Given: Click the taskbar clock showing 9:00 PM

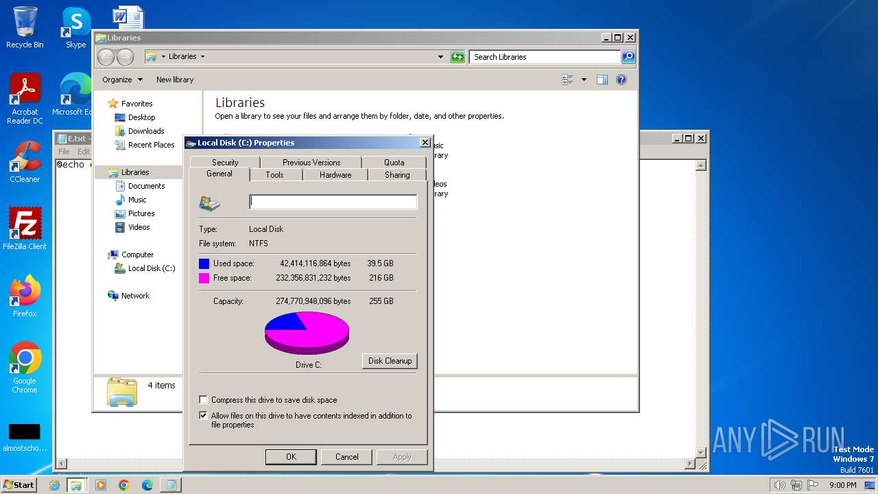Looking at the screenshot, I should [x=842, y=485].
